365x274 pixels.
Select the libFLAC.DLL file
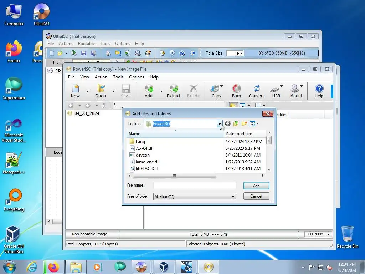(x=147, y=169)
